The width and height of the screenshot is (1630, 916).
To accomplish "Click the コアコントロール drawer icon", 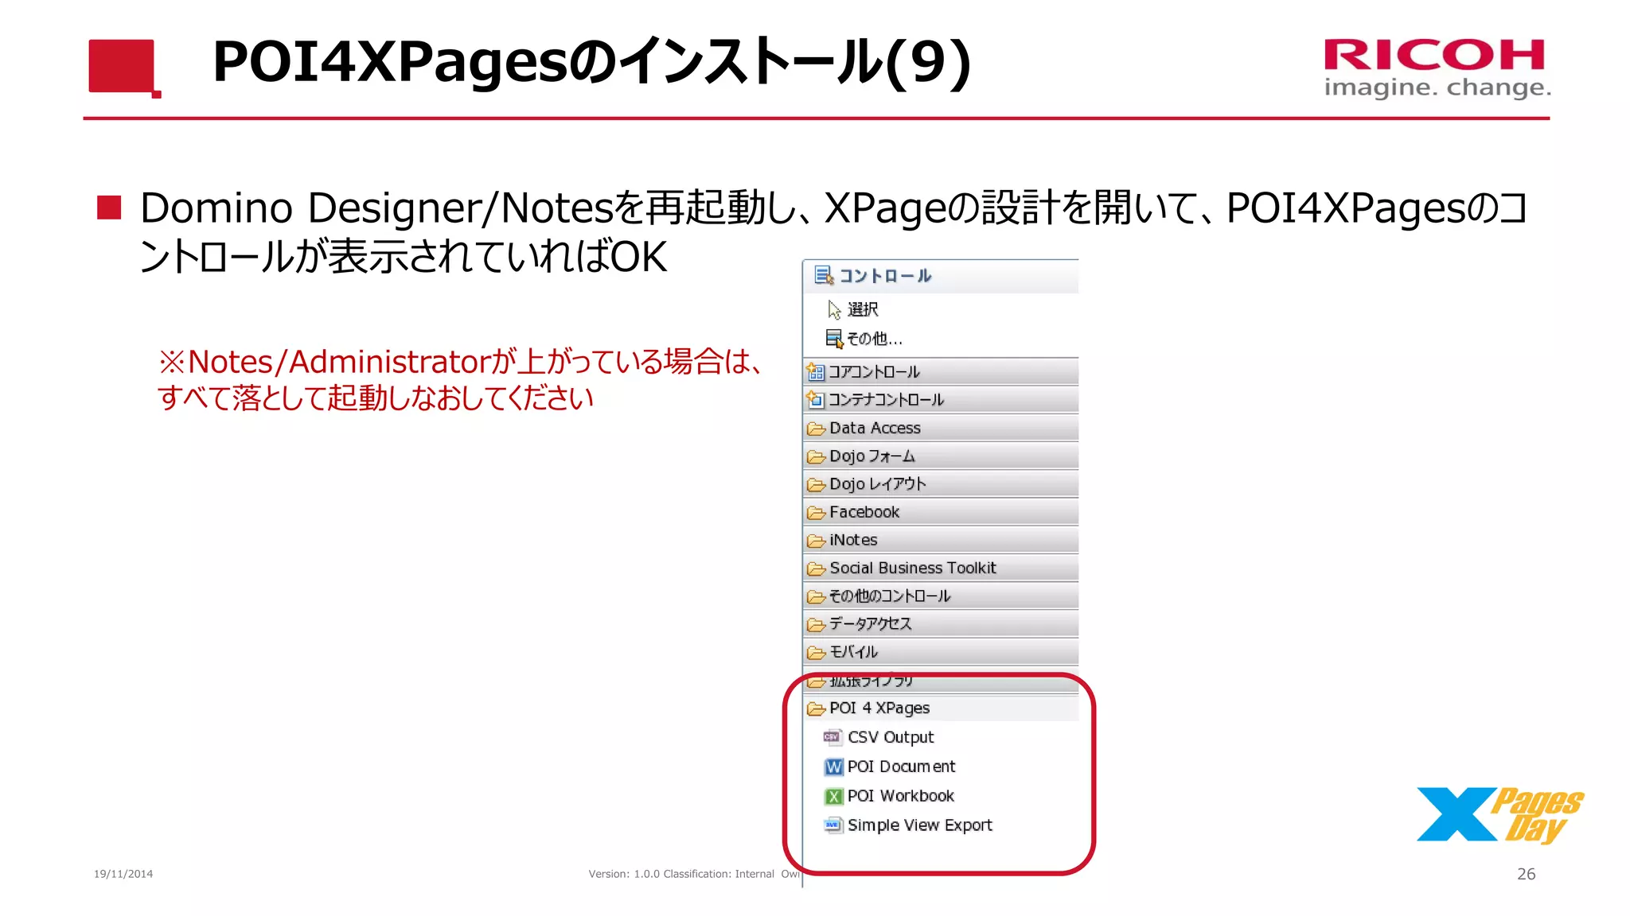I will click(815, 371).
